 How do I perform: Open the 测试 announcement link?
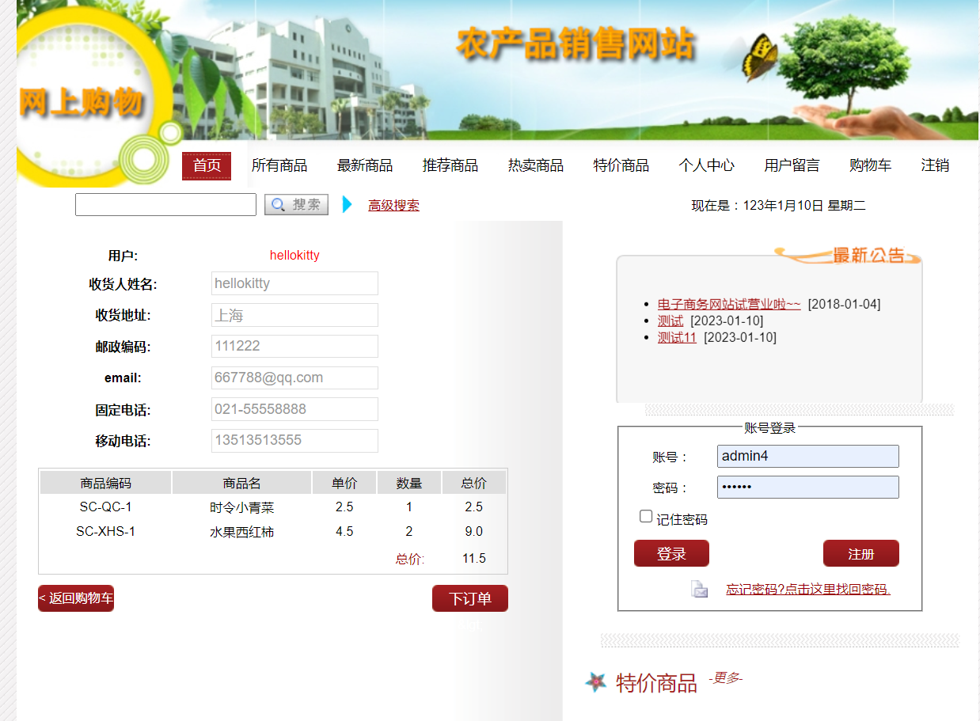point(670,321)
